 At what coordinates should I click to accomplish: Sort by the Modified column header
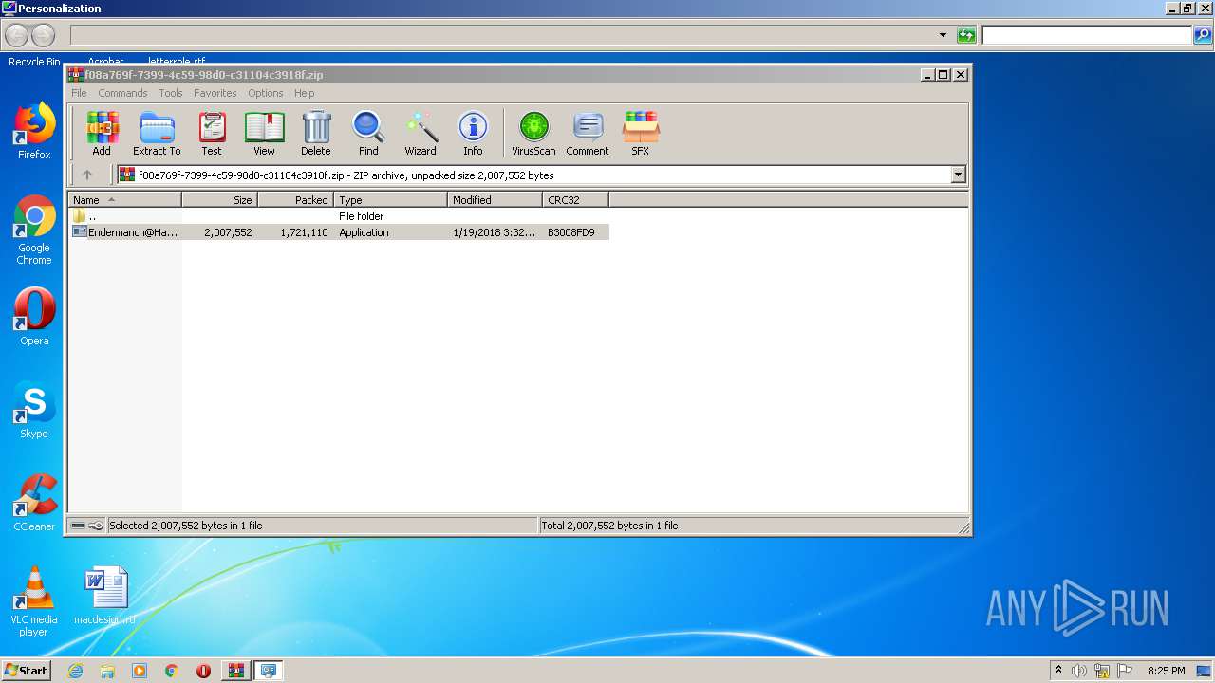(495, 199)
